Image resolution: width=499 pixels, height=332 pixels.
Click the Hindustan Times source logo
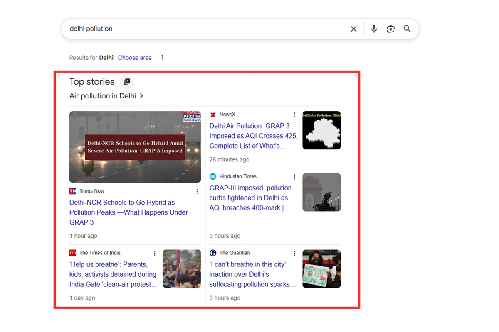(x=213, y=176)
